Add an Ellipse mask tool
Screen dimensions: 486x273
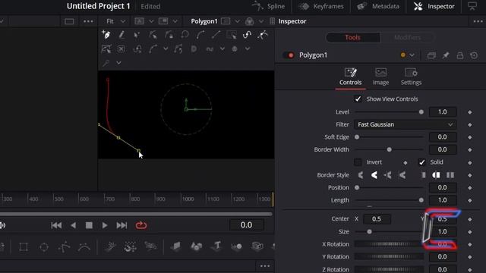[x=44, y=246]
